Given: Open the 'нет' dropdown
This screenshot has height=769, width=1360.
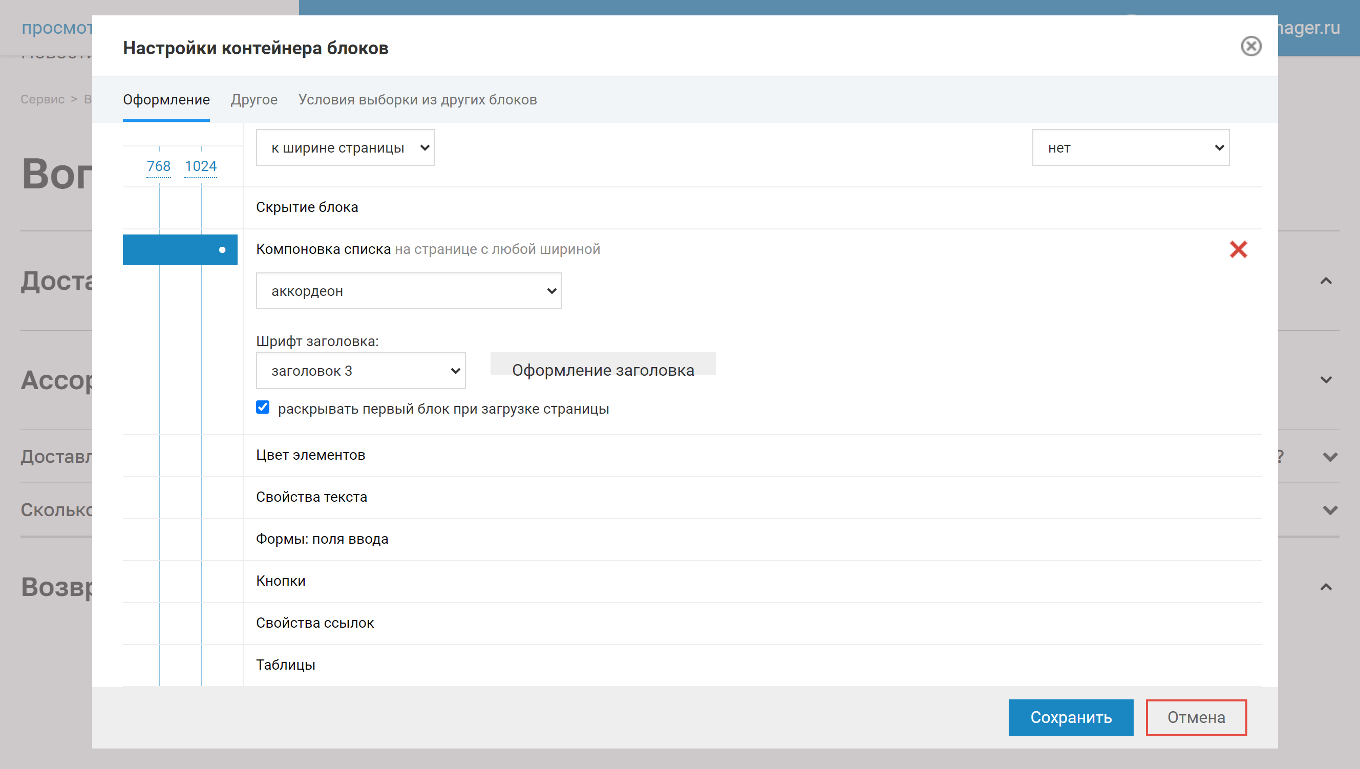Looking at the screenshot, I should (1130, 148).
